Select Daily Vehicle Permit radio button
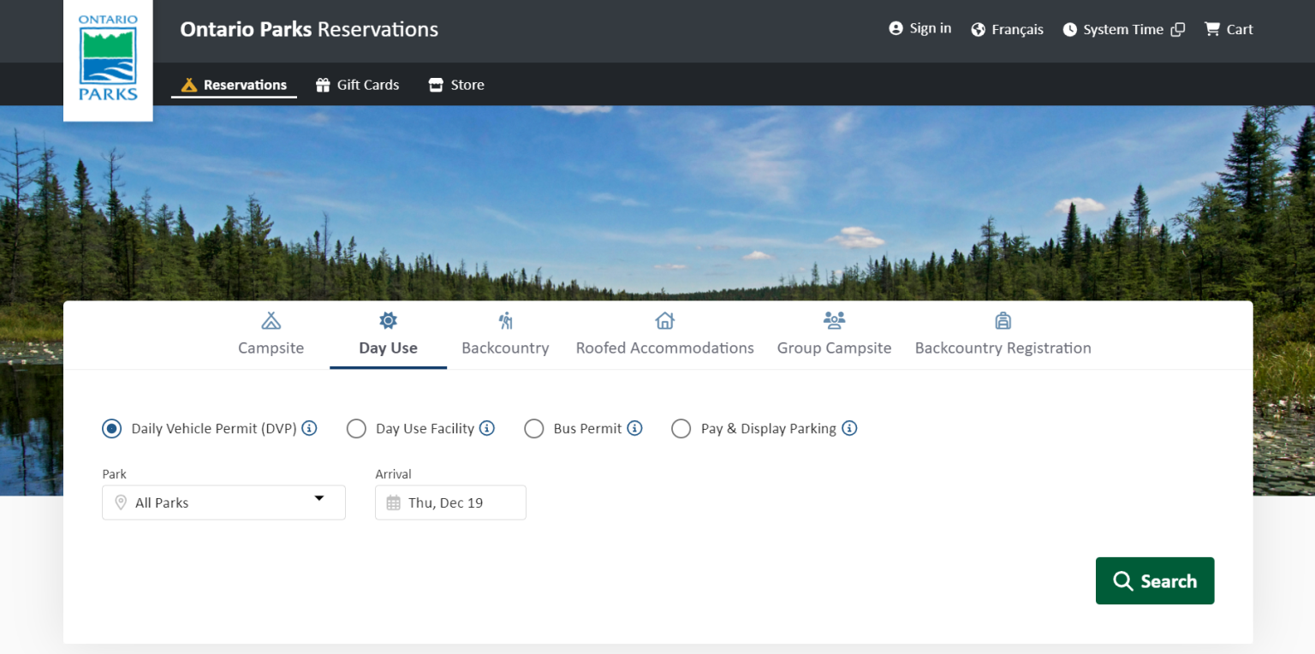This screenshot has height=654, width=1315. (x=112, y=429)
